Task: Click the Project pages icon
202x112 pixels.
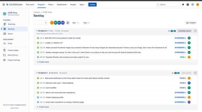Action: (x=5, y=50)
